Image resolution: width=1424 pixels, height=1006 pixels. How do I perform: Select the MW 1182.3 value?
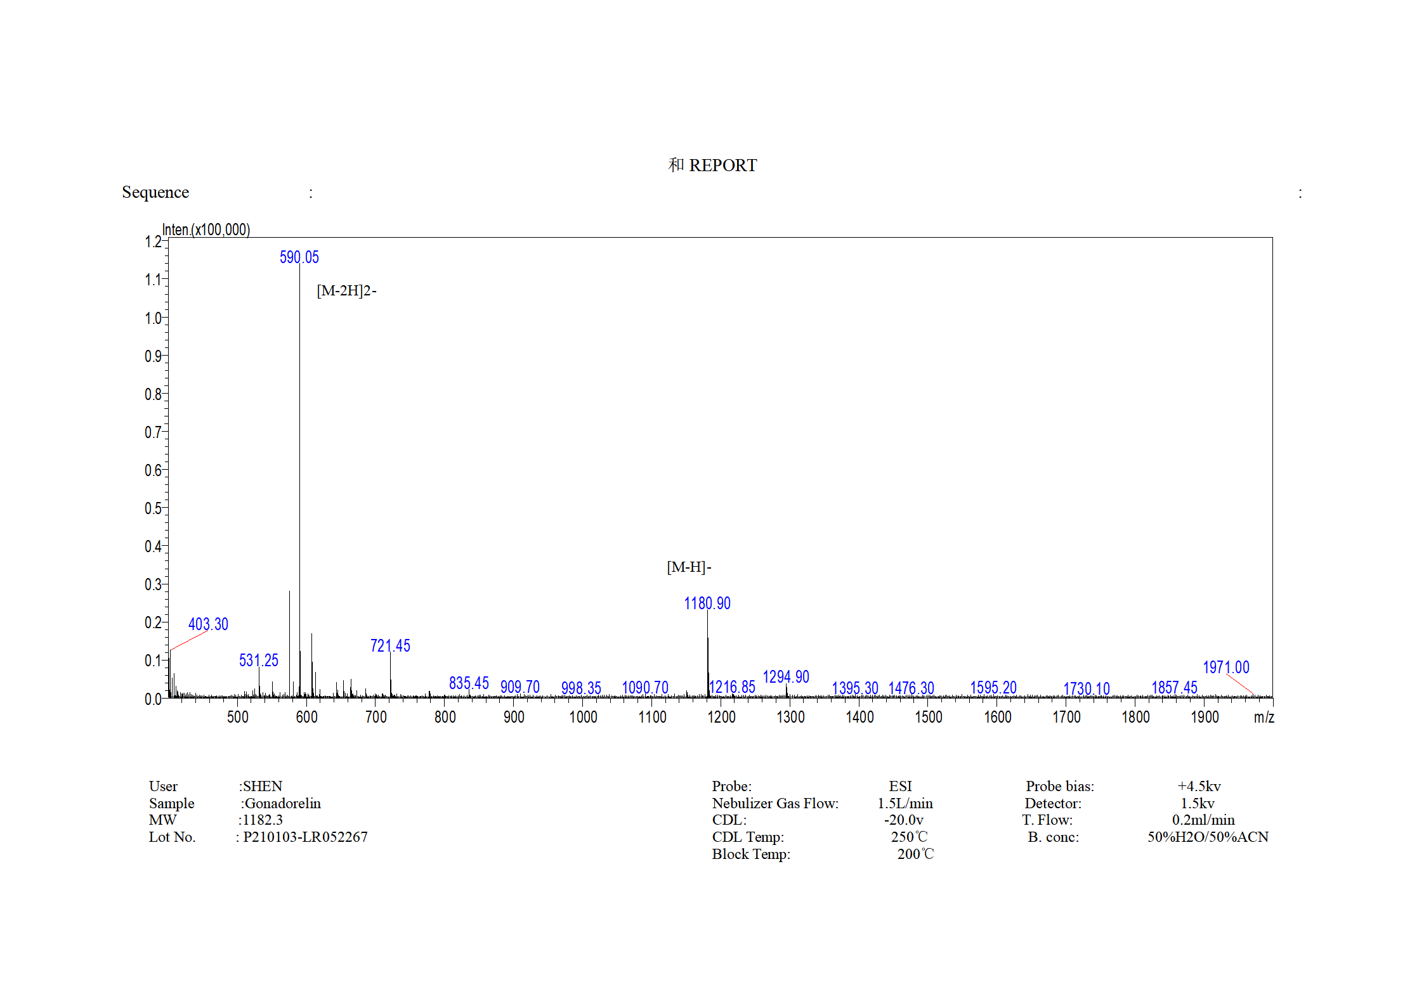pos(264,820)
